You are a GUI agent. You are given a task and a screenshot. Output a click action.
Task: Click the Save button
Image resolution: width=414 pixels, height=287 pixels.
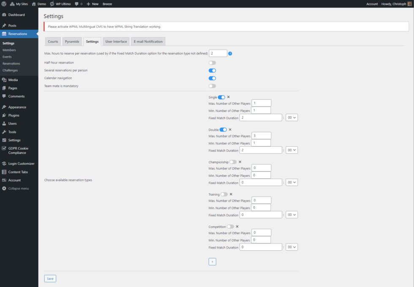[x=50, y=279]
